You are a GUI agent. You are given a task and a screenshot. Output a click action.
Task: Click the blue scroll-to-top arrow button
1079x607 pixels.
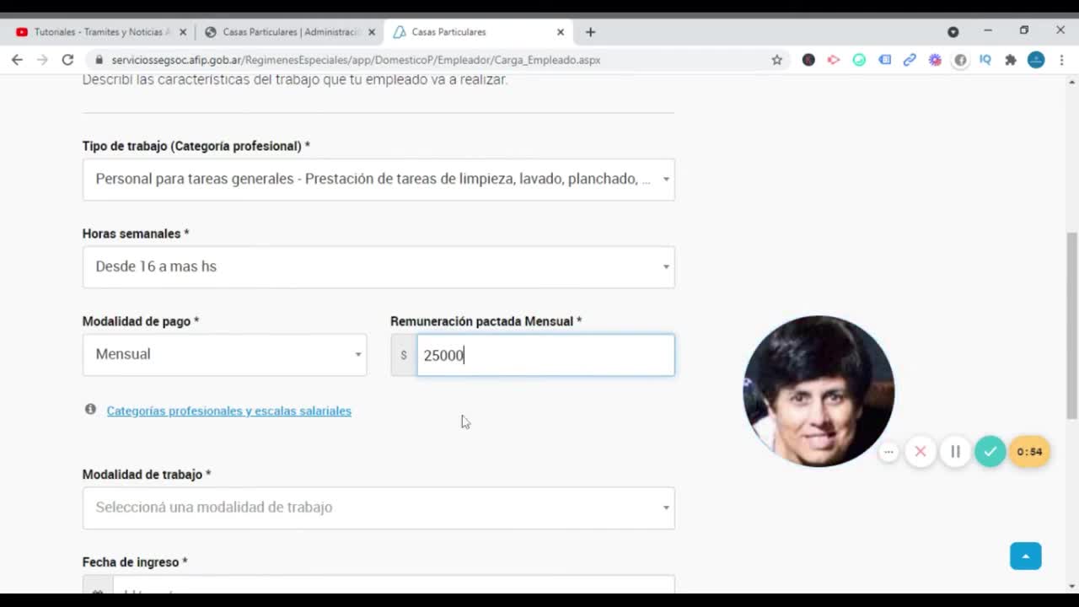[x=1025, y=556]
